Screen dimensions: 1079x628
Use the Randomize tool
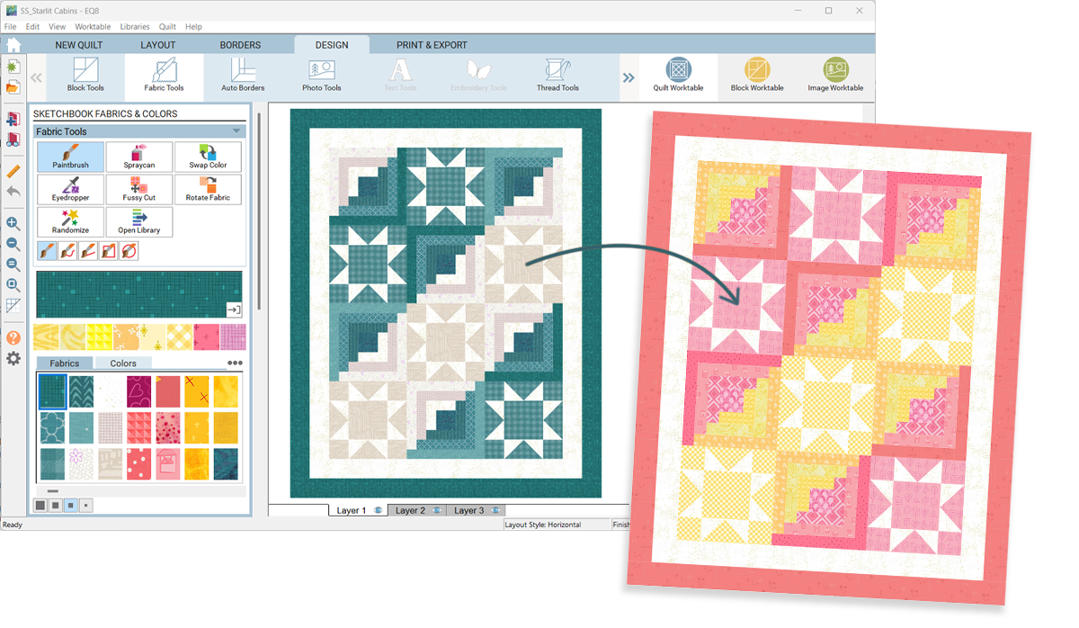(x=70, y=221)
